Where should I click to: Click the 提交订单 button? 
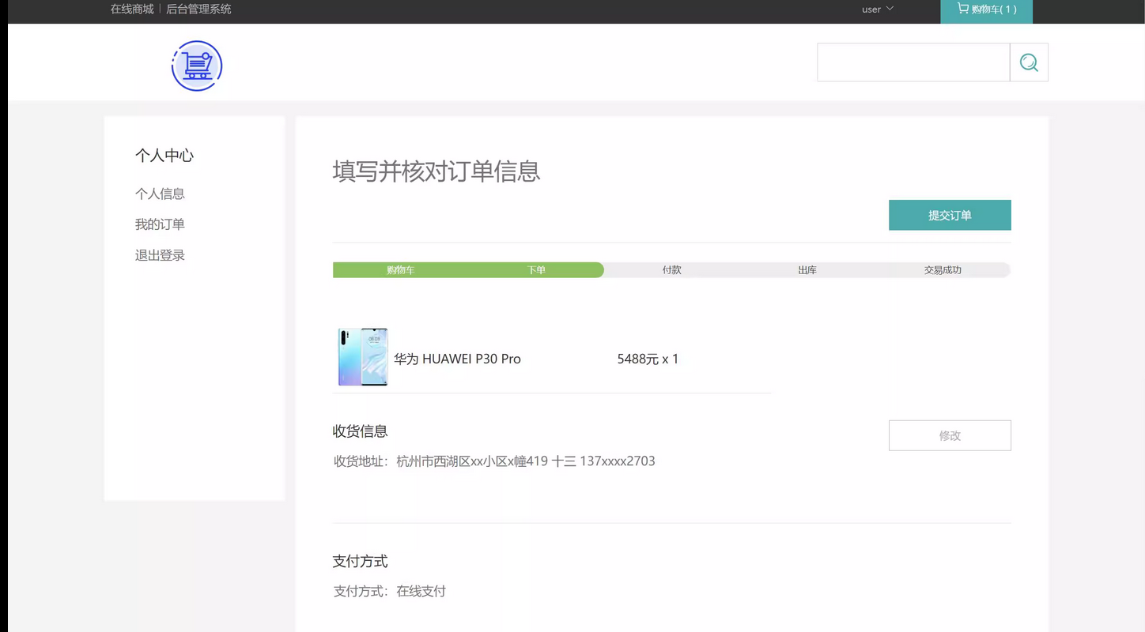[950, 215]
